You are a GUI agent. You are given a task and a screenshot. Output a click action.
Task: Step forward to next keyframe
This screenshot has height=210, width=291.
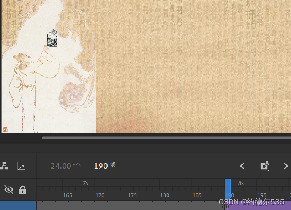coord(286,166)
